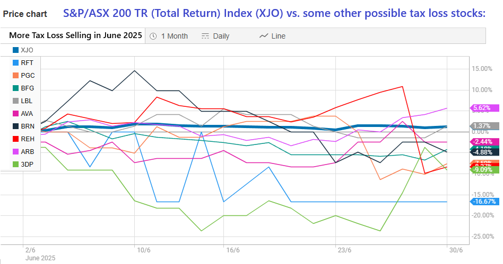Click the blue XJO legend square
This screenshot has height=264, width=503.
coord(16,50)
